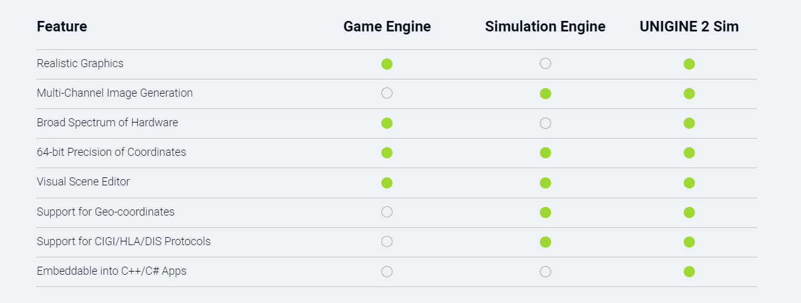Image resolution: width=801 pixels, height=303 pixels.
Task: Click the Embeddable into C++/C# Apps label
Action: pyautogui.click(x=112, y=271)
